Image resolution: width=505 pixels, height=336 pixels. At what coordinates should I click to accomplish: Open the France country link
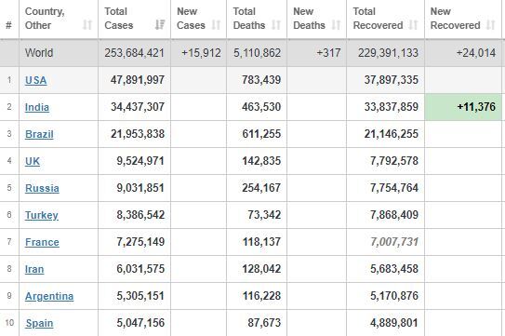(x=42, y=243)
